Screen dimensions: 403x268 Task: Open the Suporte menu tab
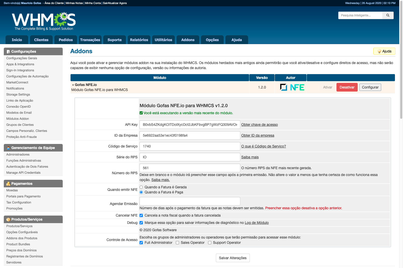tap(115, 40)
